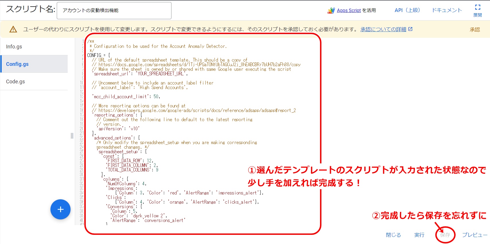Click the プレビュー preview button
The image size is (490, 244).
tap(475, 235)
